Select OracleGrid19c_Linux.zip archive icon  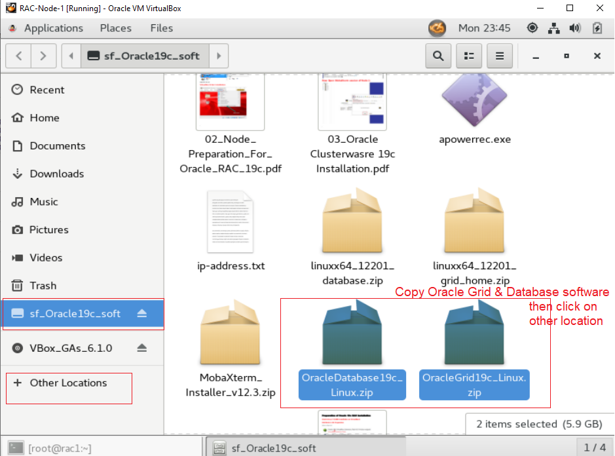point(474,332)
